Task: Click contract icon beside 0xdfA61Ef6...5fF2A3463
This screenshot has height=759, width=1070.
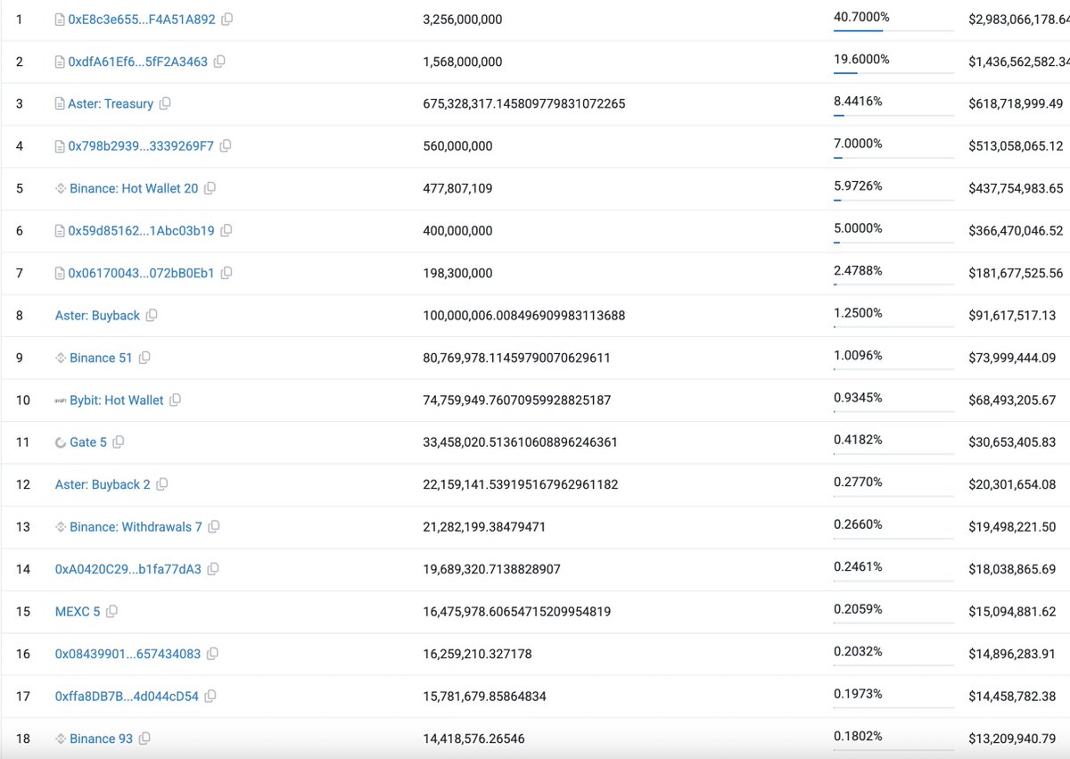Action: tap(60, 62)
